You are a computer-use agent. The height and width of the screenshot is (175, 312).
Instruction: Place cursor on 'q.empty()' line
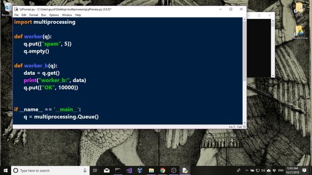pos(37,52)
